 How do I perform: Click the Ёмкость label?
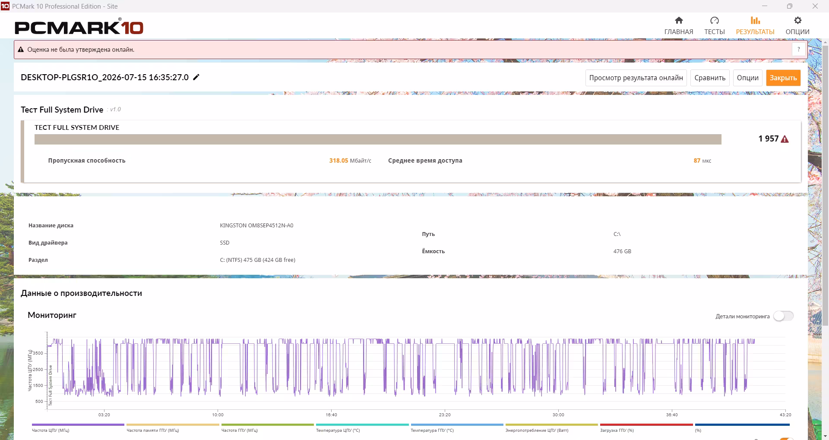pos(433,251)
